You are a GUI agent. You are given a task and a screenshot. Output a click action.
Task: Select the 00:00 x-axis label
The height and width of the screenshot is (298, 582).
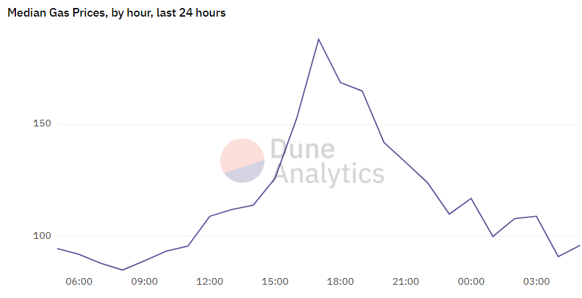point(471,282)
